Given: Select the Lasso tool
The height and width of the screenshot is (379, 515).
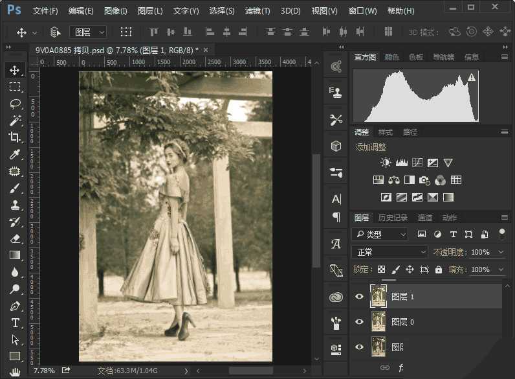Looking at the screenshot, I should click(14, 104).
